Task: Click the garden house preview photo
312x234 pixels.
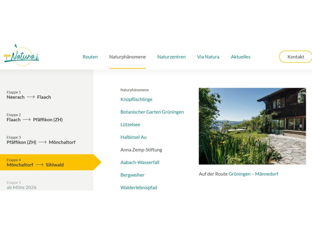Action: click(x=252, y=126)
